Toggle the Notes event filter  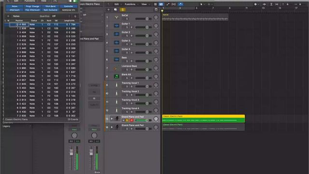coord(14,6)
